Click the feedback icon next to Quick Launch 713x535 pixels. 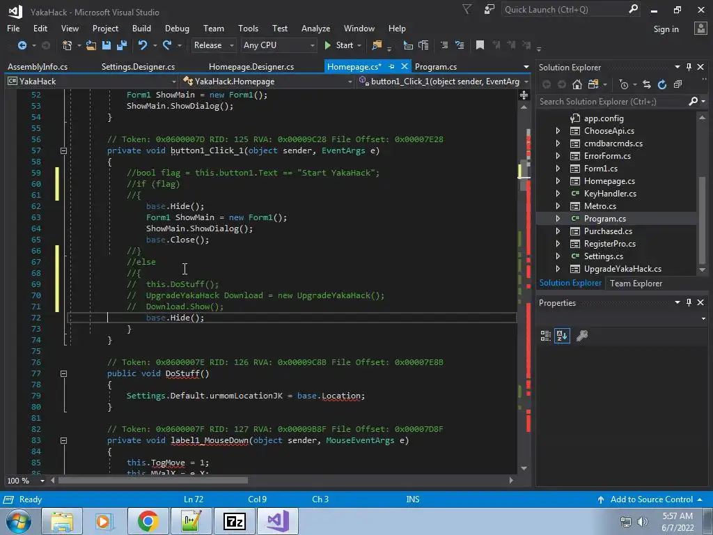tap(489, 10)
